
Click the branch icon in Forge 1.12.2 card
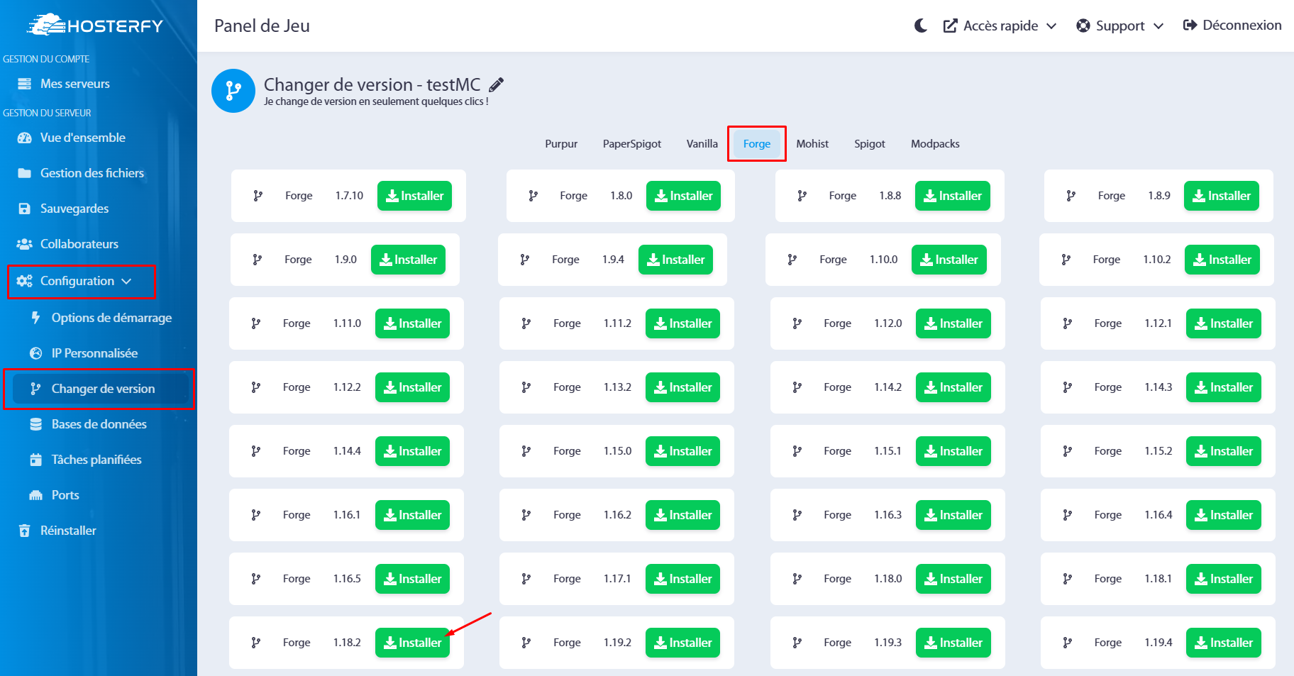pyautogui.click(x=256, y=387)
